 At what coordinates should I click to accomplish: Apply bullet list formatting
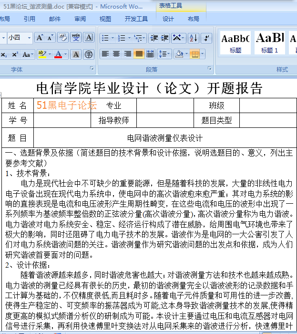(x=105, y=38)
